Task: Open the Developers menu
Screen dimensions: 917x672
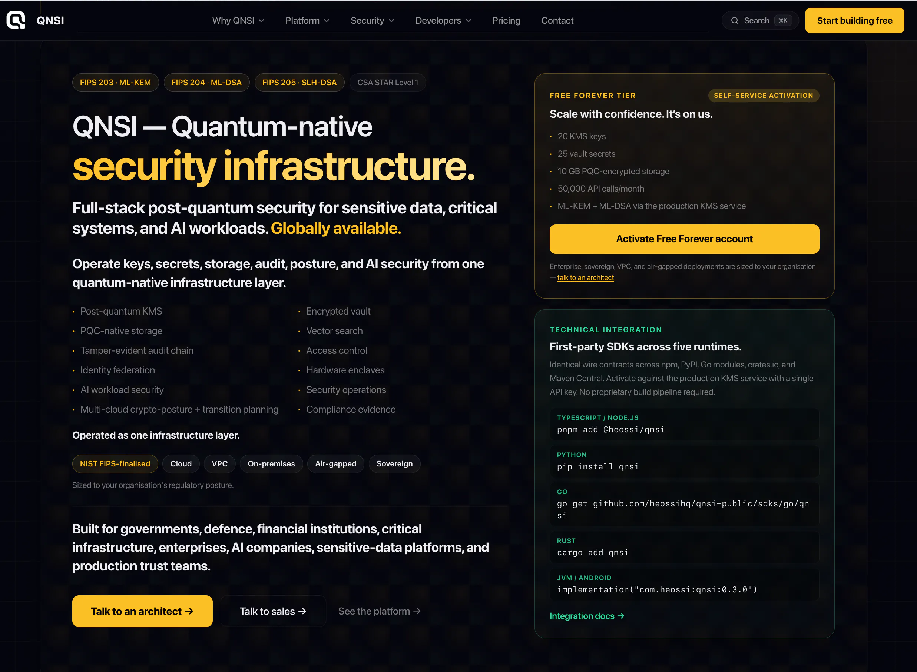Action: [443, 21]
